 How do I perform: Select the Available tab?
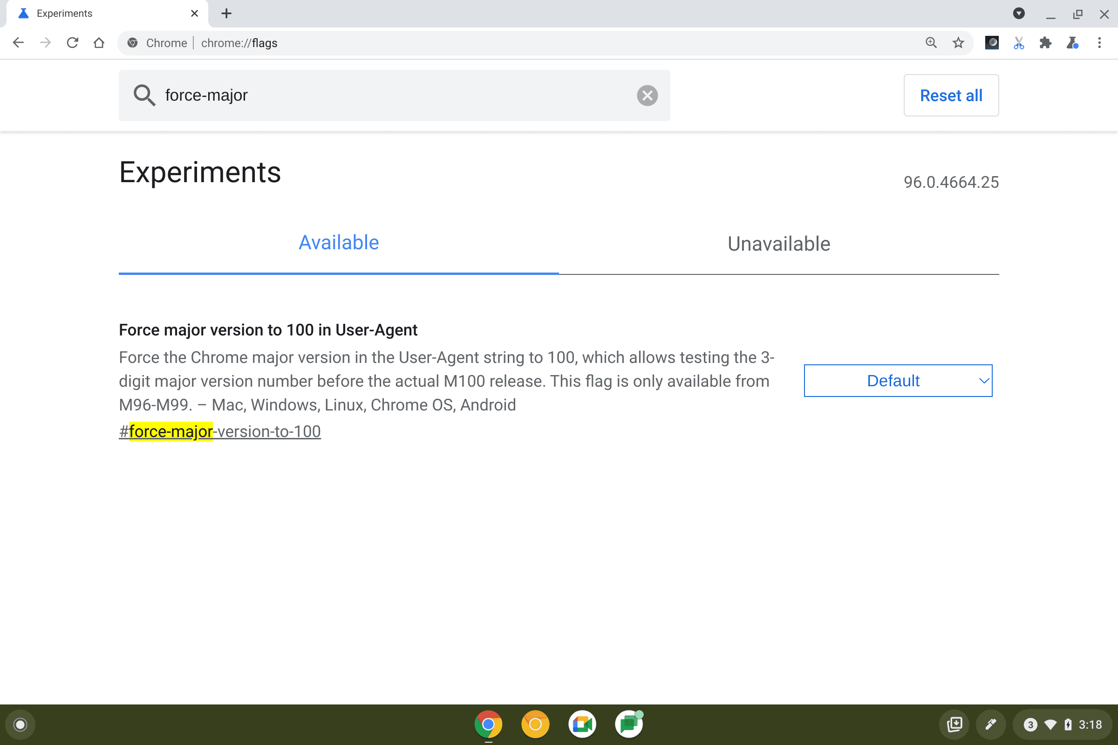point(338,242)
